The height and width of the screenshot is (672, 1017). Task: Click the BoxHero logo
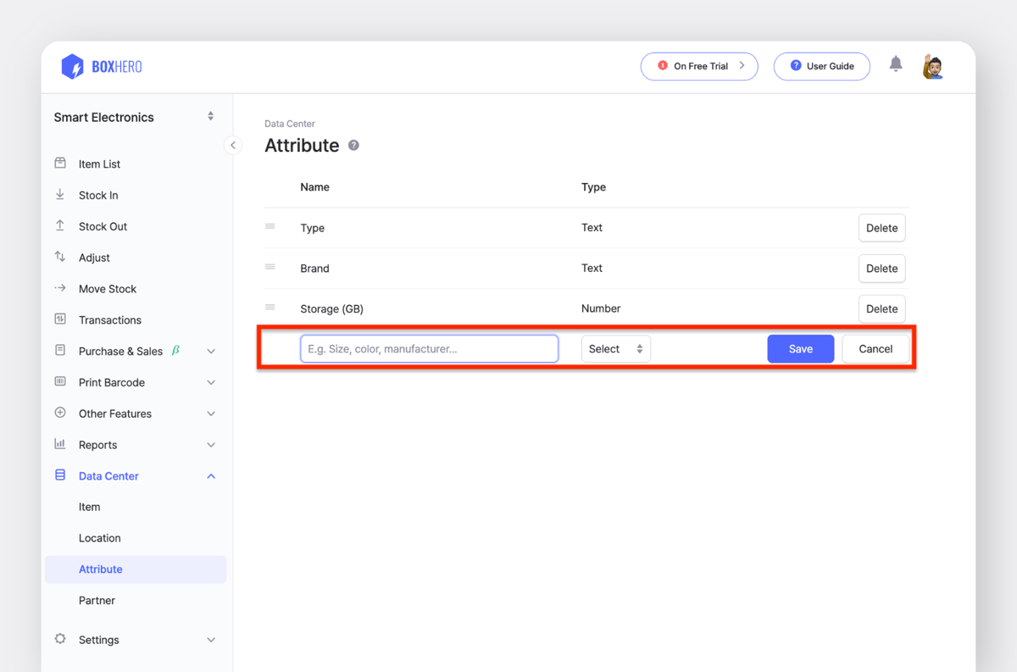point(102,66)
